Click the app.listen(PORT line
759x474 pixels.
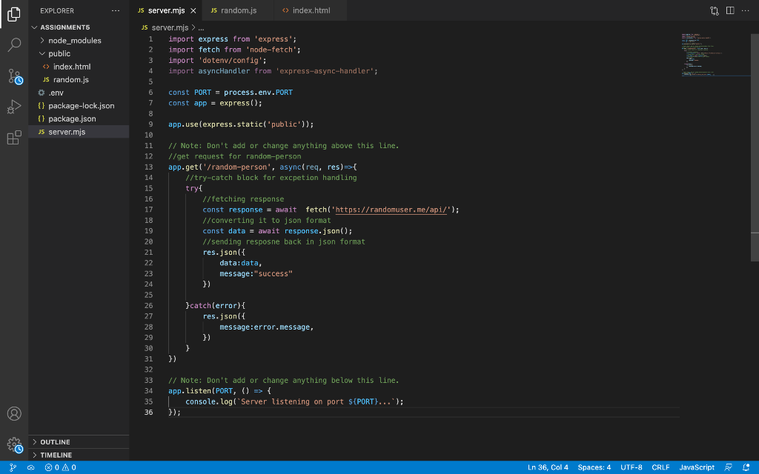coord(219,391)
